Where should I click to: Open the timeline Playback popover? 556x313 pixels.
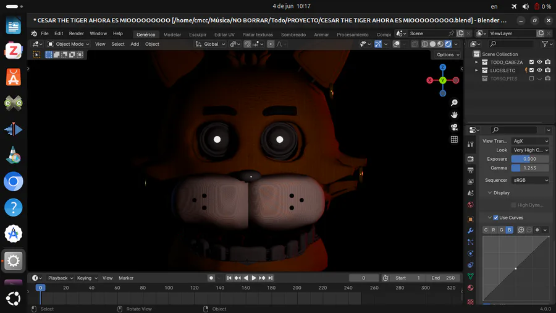(x=61, y=278)
